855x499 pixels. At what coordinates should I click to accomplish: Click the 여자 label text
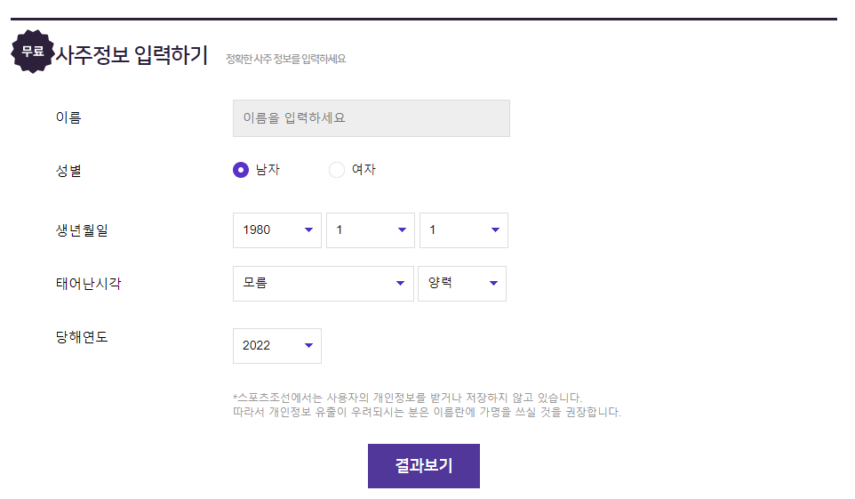pos(364,170)
